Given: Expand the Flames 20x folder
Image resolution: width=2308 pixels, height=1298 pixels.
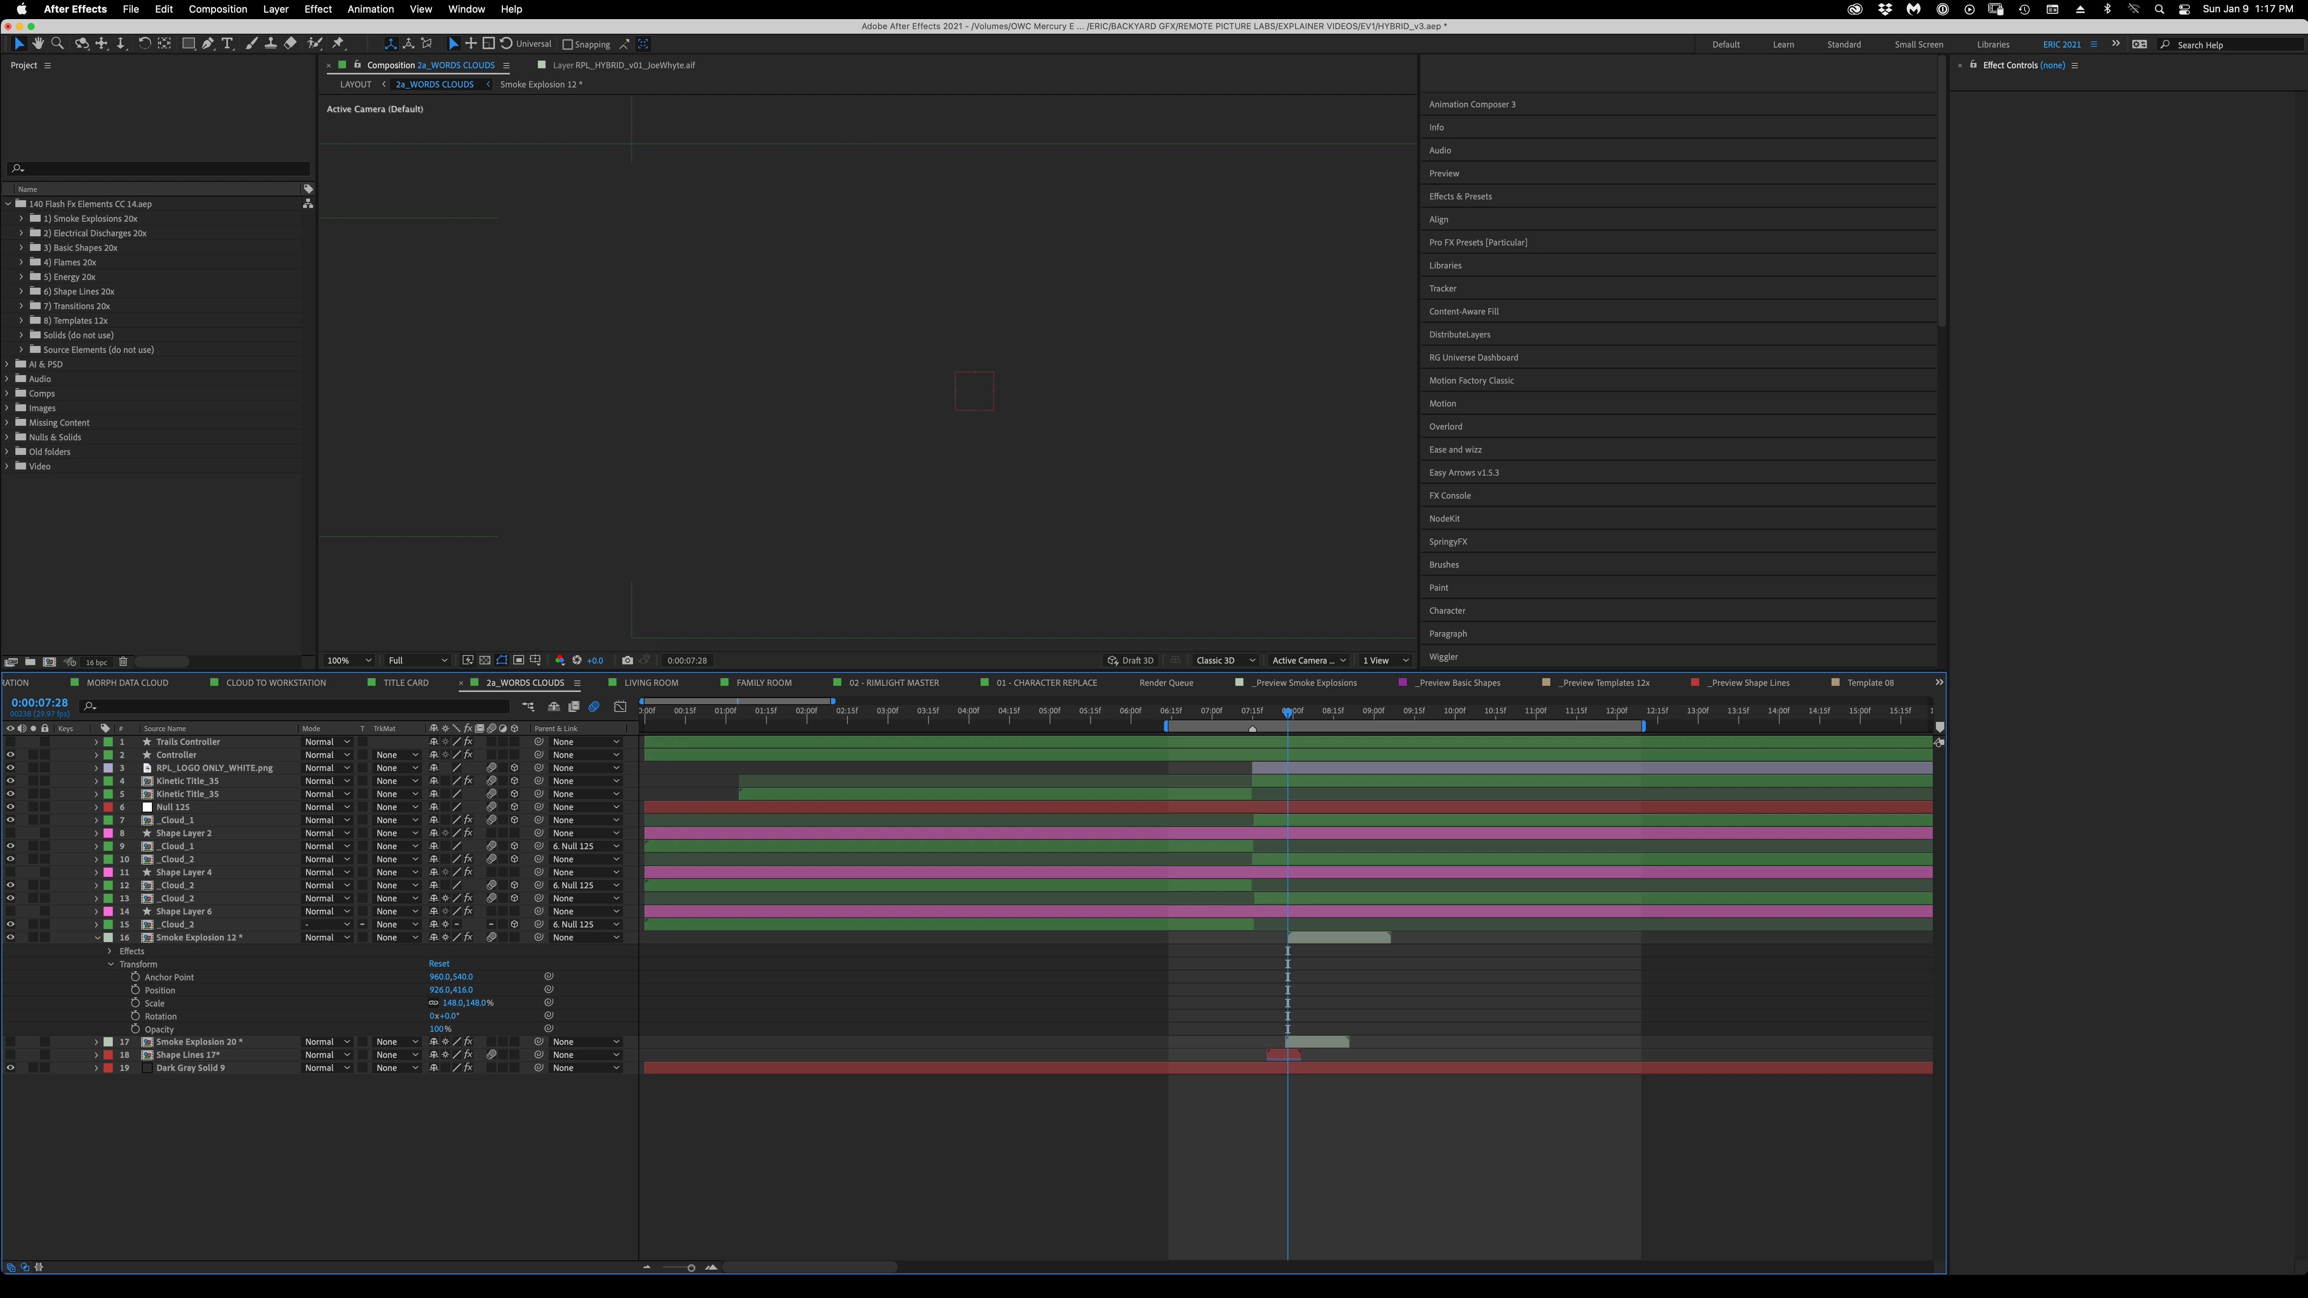Looking at the screenshot, I should 21,262.
